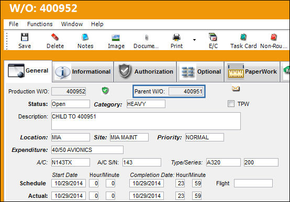Screen dimensions: 290x202
Task: Click the Schedule start hour field
Action: (94, 183)
